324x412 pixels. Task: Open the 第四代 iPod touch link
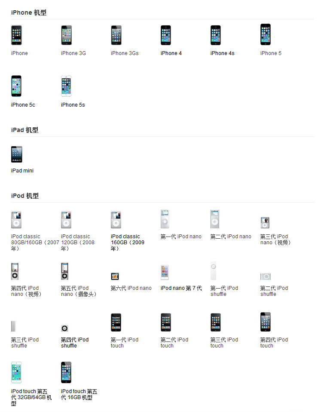[x=274, y=342]
